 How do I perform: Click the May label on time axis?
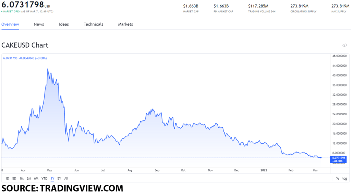[49, 170]
